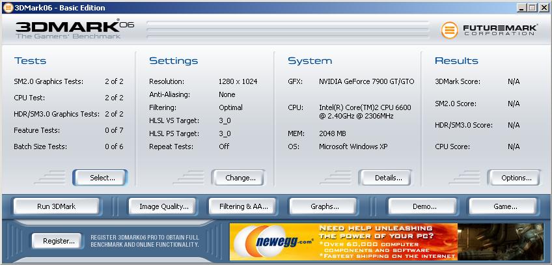This screenshot has width=552, height=265.
Task: Click the CPU Score label
Action: (x=452, y=146)
